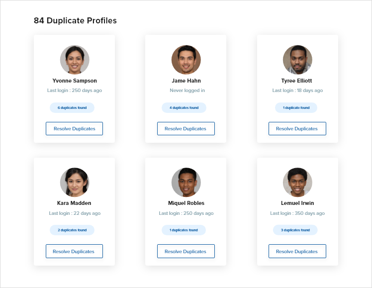
Task: Resolve duplicates for Kara Madden
Action: tap(74, 251)
